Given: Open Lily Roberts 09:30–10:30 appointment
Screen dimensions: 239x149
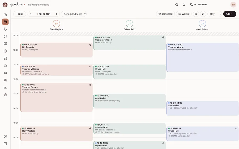Looking at the screenshot, I should 56,50.
